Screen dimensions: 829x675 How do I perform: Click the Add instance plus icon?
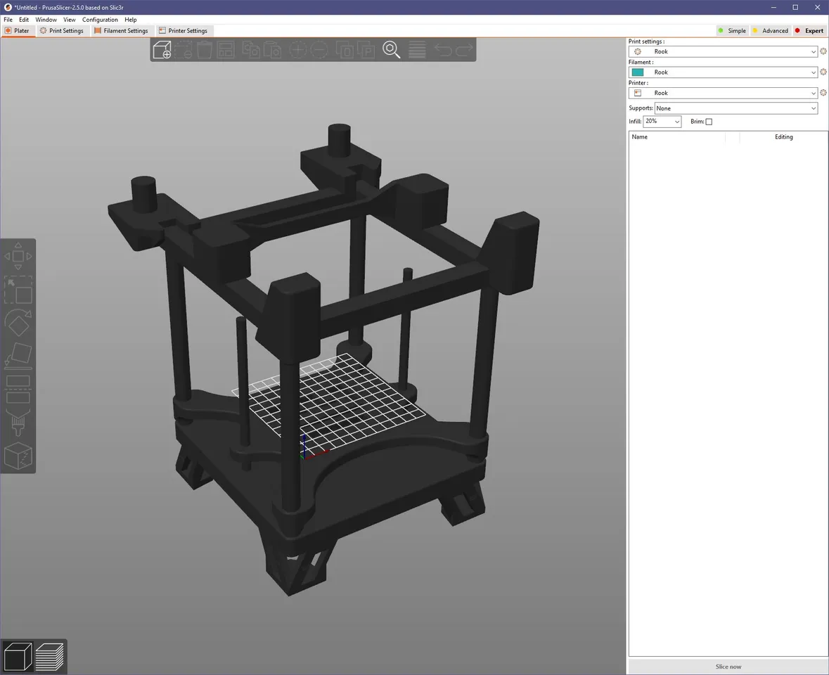pyautogui.click(x=297, y=50)
